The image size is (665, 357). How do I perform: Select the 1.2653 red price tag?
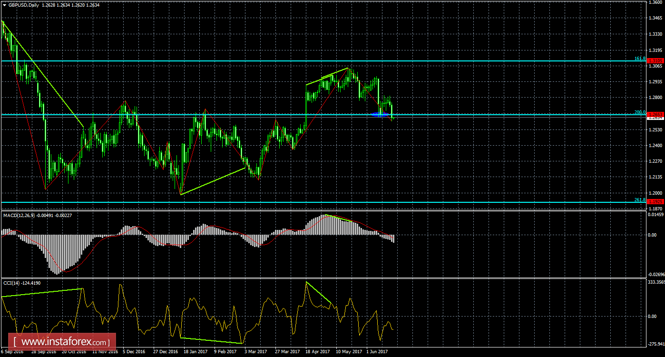(655, 115)
